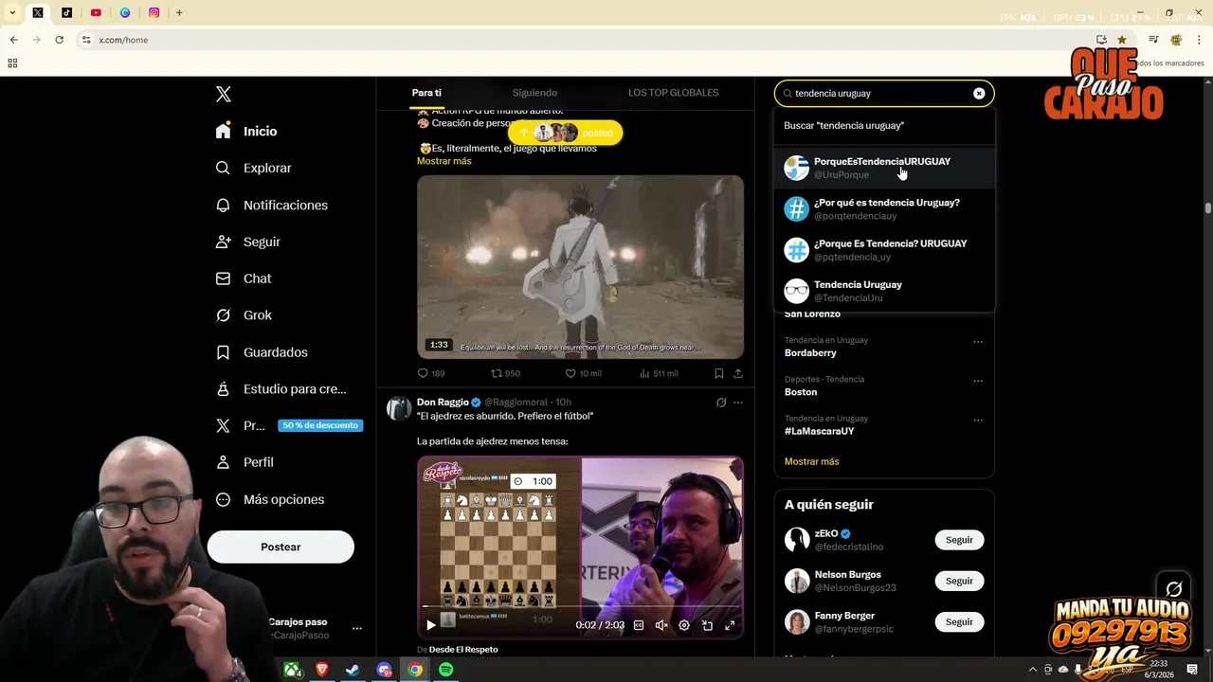Open Grok in sidebar
The image size is (1213, 682).
pyautogui.click(x=244, y=315)
